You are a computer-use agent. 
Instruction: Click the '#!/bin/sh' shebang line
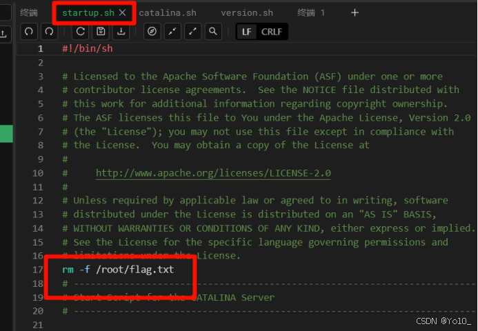click(x=88, y=49)
